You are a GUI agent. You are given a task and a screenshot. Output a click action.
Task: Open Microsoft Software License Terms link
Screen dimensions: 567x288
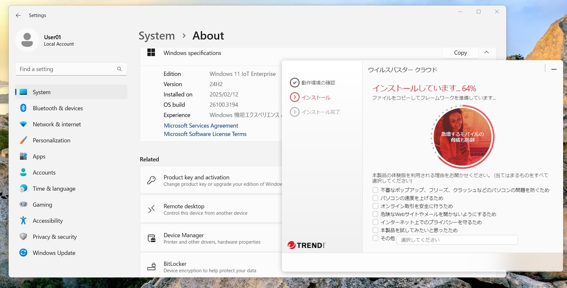tap(205, 134)
